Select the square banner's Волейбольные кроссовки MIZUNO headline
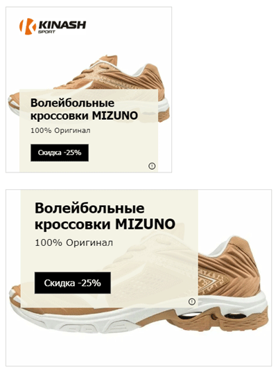 84,109
